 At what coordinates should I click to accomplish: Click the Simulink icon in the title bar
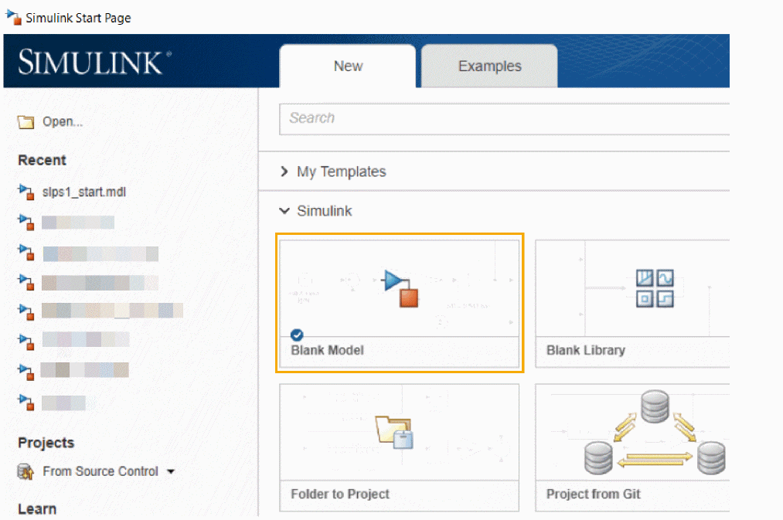pos(13,18)
